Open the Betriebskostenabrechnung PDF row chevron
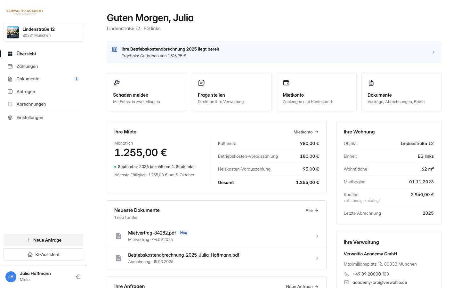Viewport: 461px width, 288px height. click(317, 258)
